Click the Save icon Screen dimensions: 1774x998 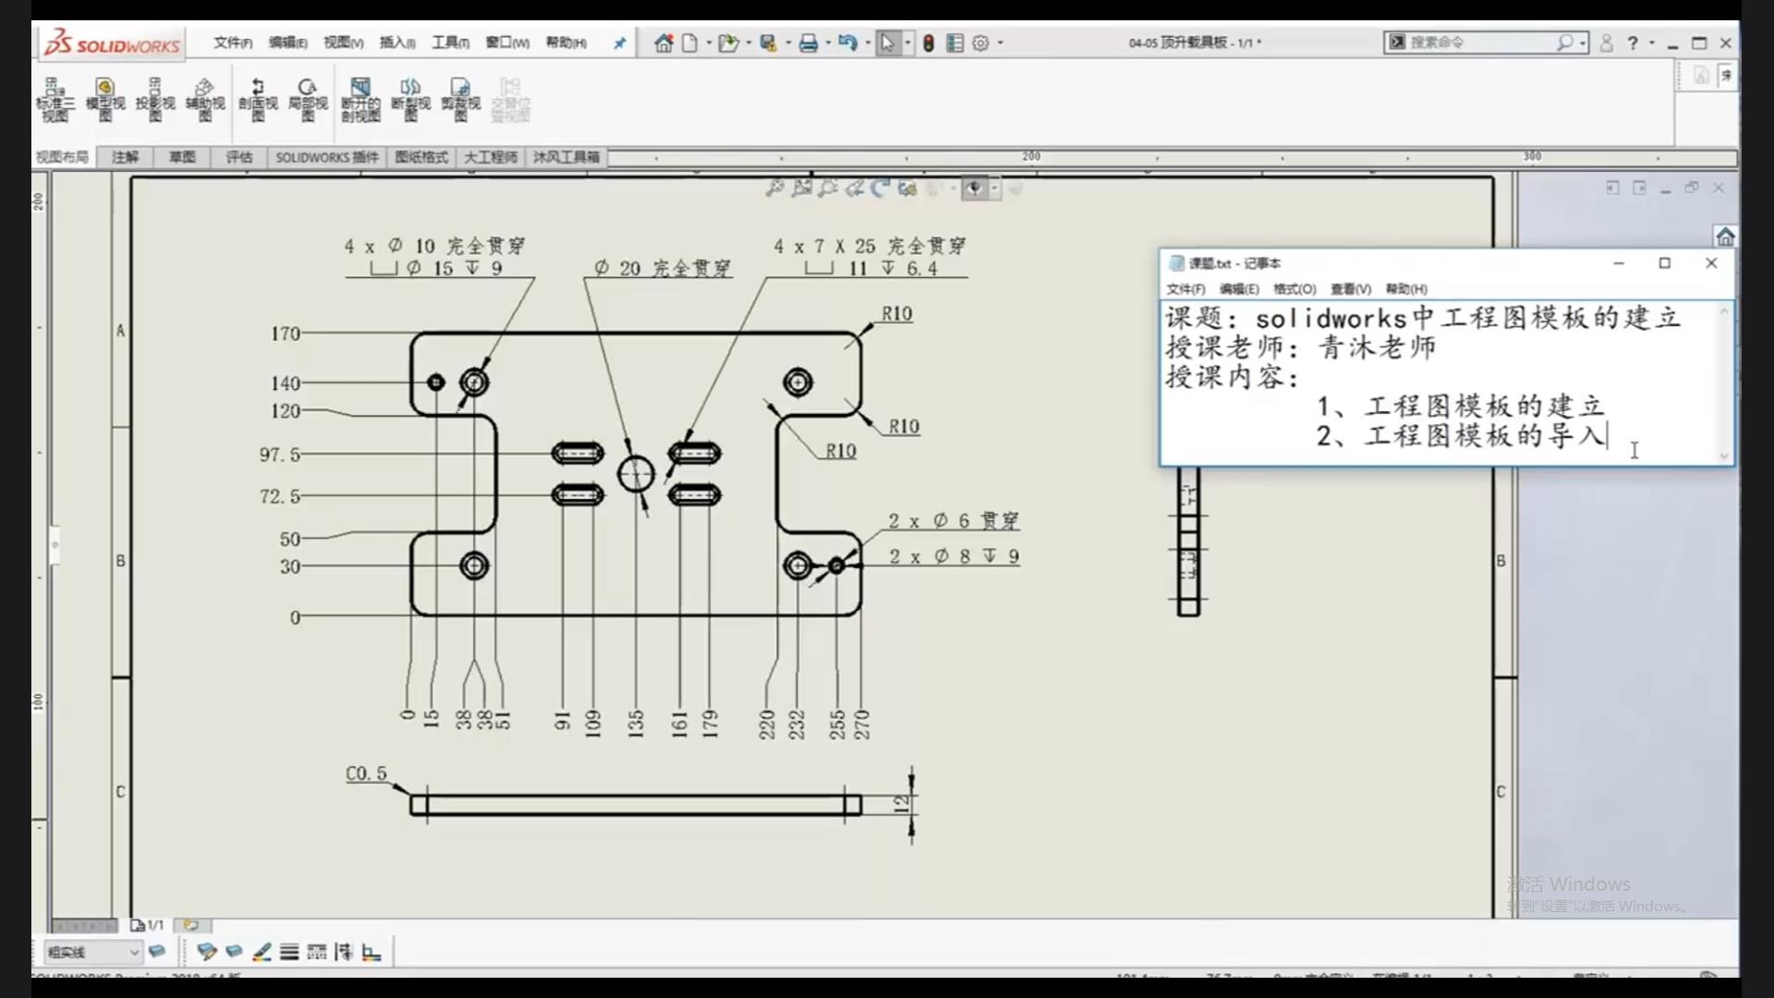pyautogui.click(x=768, y=43)
